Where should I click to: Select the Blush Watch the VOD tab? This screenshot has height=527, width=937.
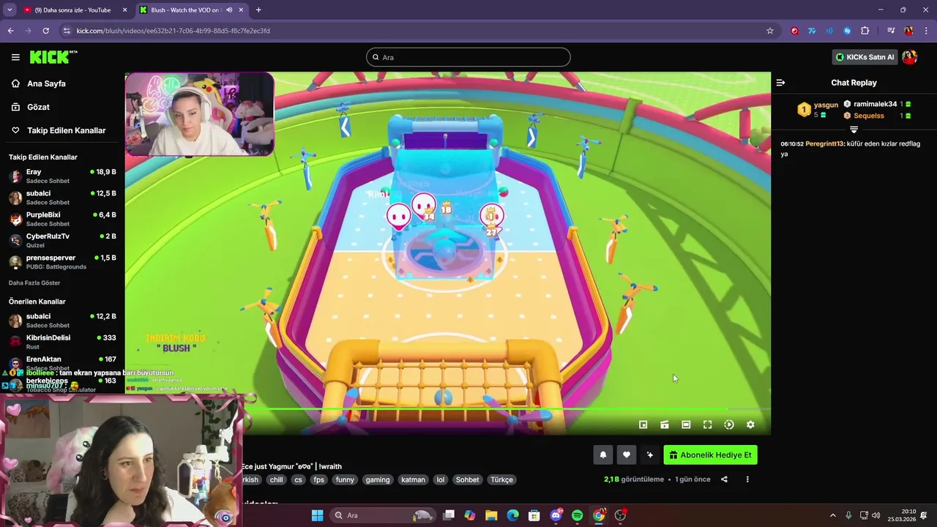tap(192, 10)
